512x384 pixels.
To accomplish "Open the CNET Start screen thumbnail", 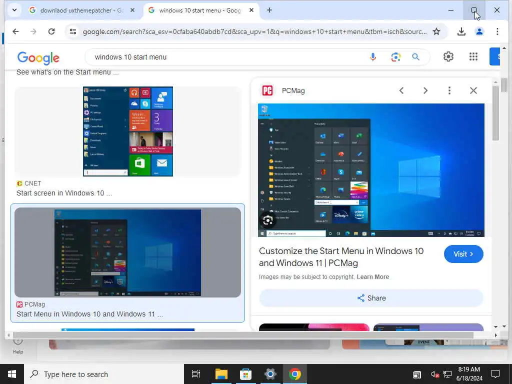I will tap(127, 131).
